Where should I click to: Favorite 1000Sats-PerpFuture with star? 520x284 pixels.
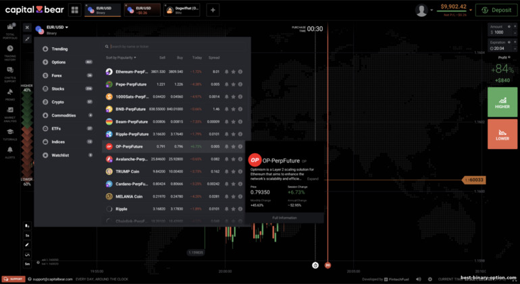[234, 96]
